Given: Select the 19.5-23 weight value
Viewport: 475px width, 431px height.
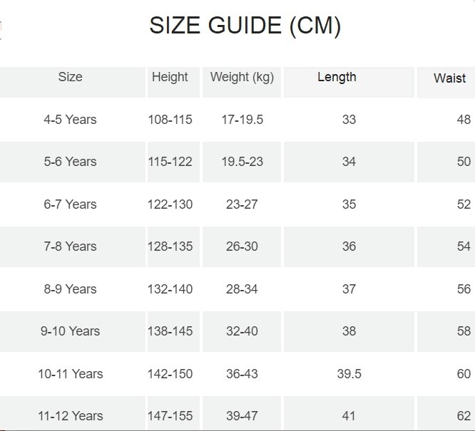Looking at the screenshot, I should tap(242, 162).
